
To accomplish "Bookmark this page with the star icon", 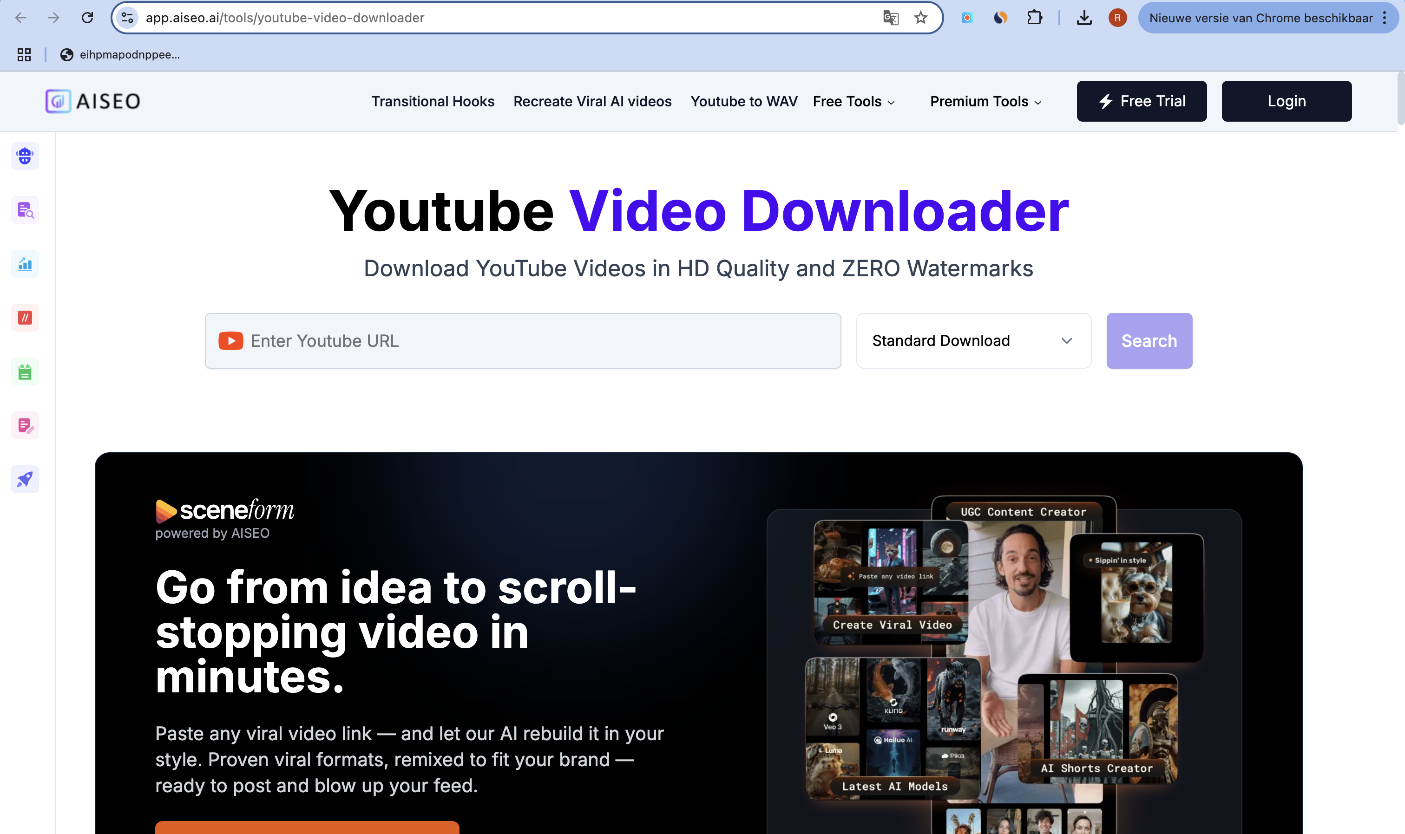I will coord(920,18).
